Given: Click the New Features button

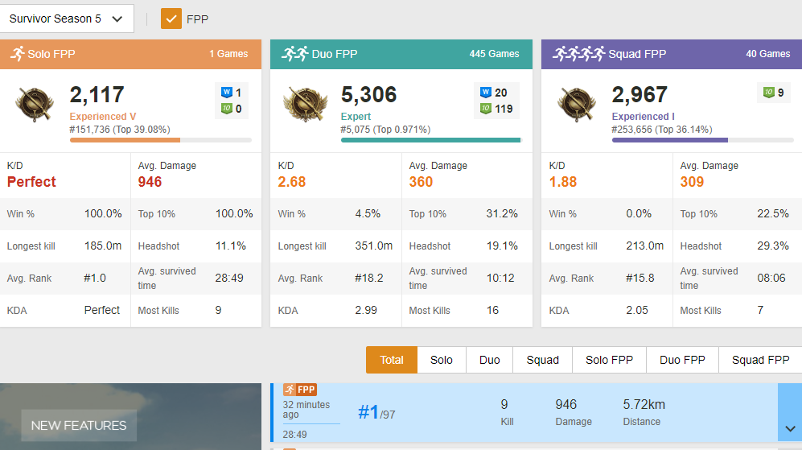Looking at the screenshot, I should [79, 425].
